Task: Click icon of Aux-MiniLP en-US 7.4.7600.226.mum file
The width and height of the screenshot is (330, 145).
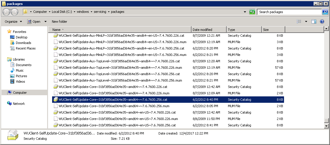Action: click(x=56, y=42)
